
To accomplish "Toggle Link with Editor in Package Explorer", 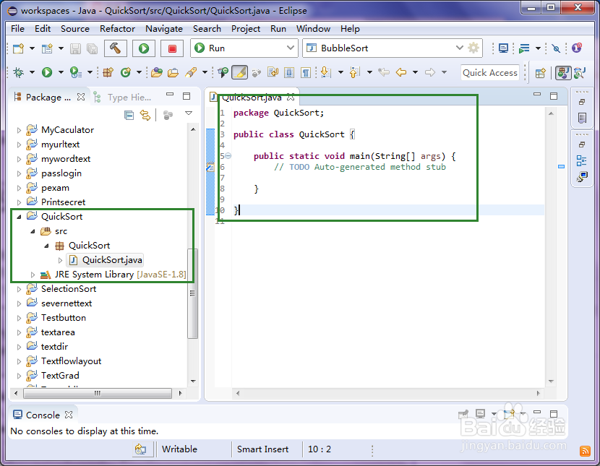I will 145,115.
